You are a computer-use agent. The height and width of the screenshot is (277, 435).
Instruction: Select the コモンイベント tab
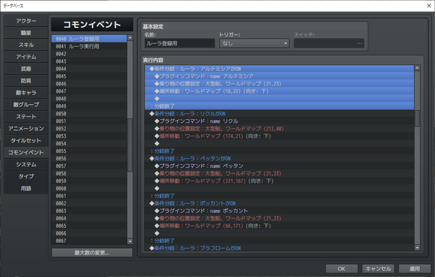[x=26, y=152]
